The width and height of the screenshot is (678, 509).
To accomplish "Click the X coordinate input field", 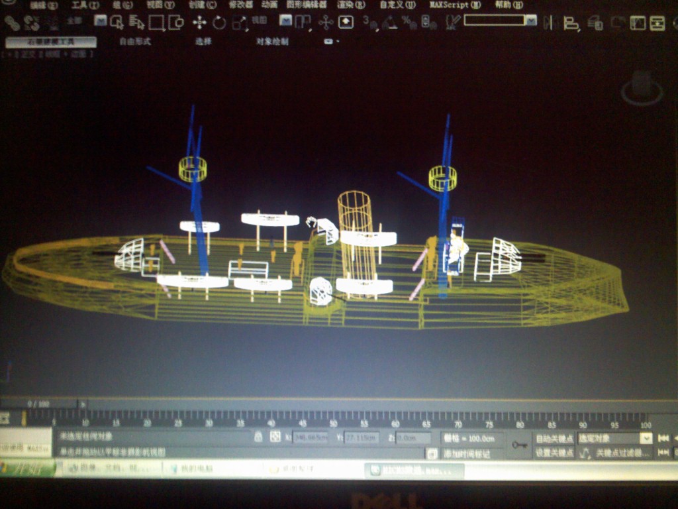I will point(311,437).
